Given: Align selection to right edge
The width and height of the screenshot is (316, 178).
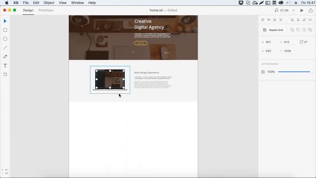Looking at the screenshot, I should 304,20.
